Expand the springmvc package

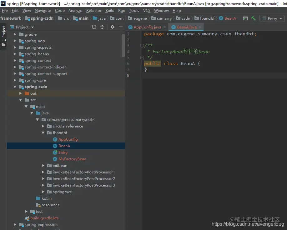43,192
